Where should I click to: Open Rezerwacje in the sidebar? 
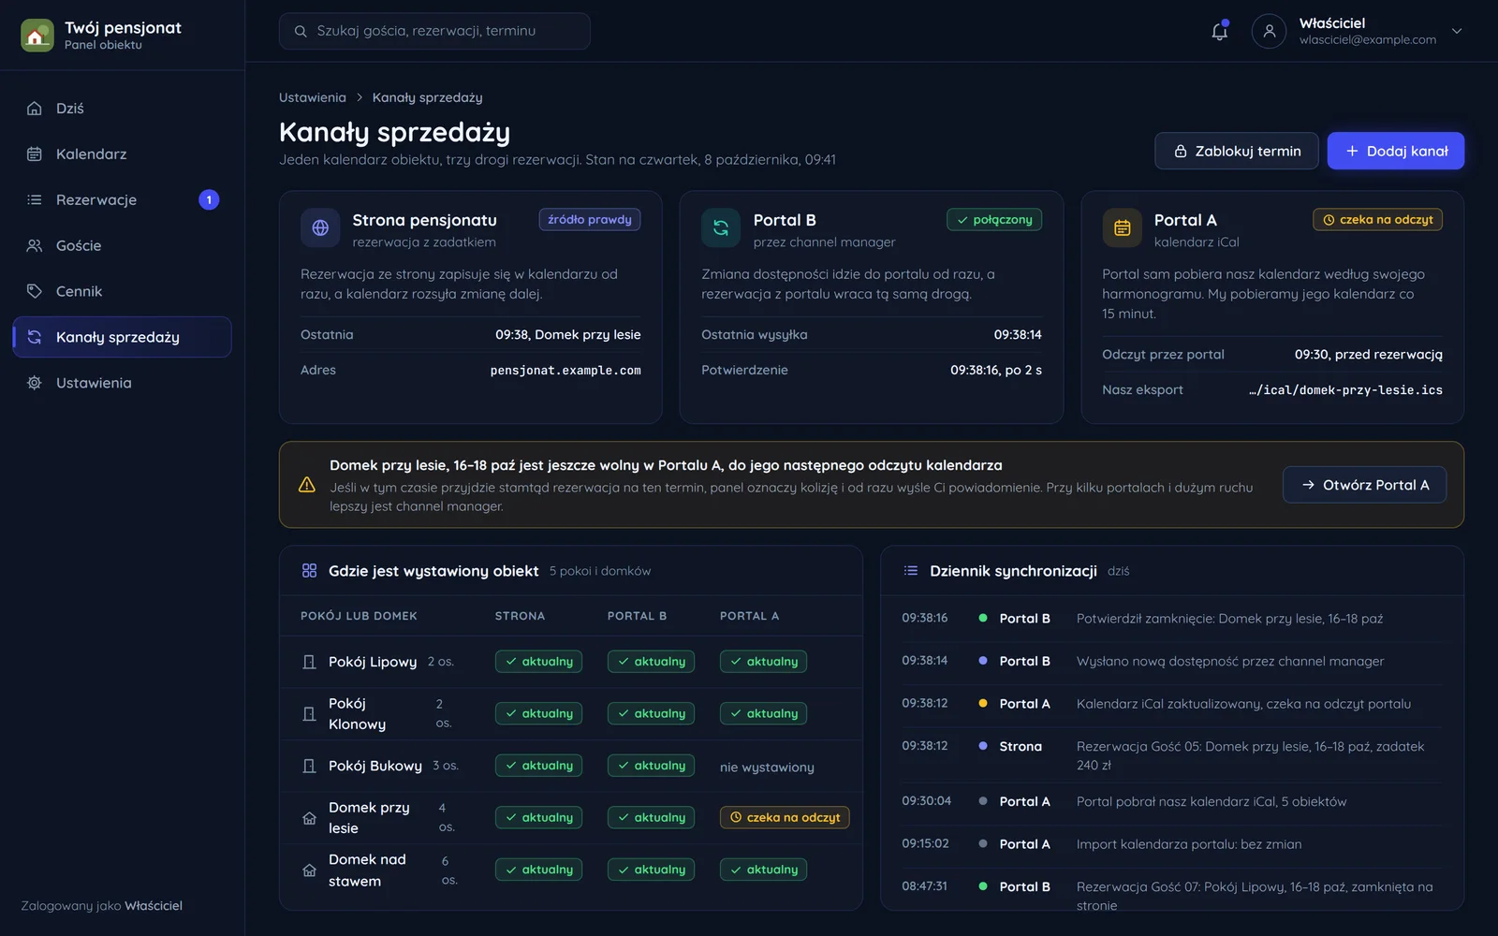(122, 200)
